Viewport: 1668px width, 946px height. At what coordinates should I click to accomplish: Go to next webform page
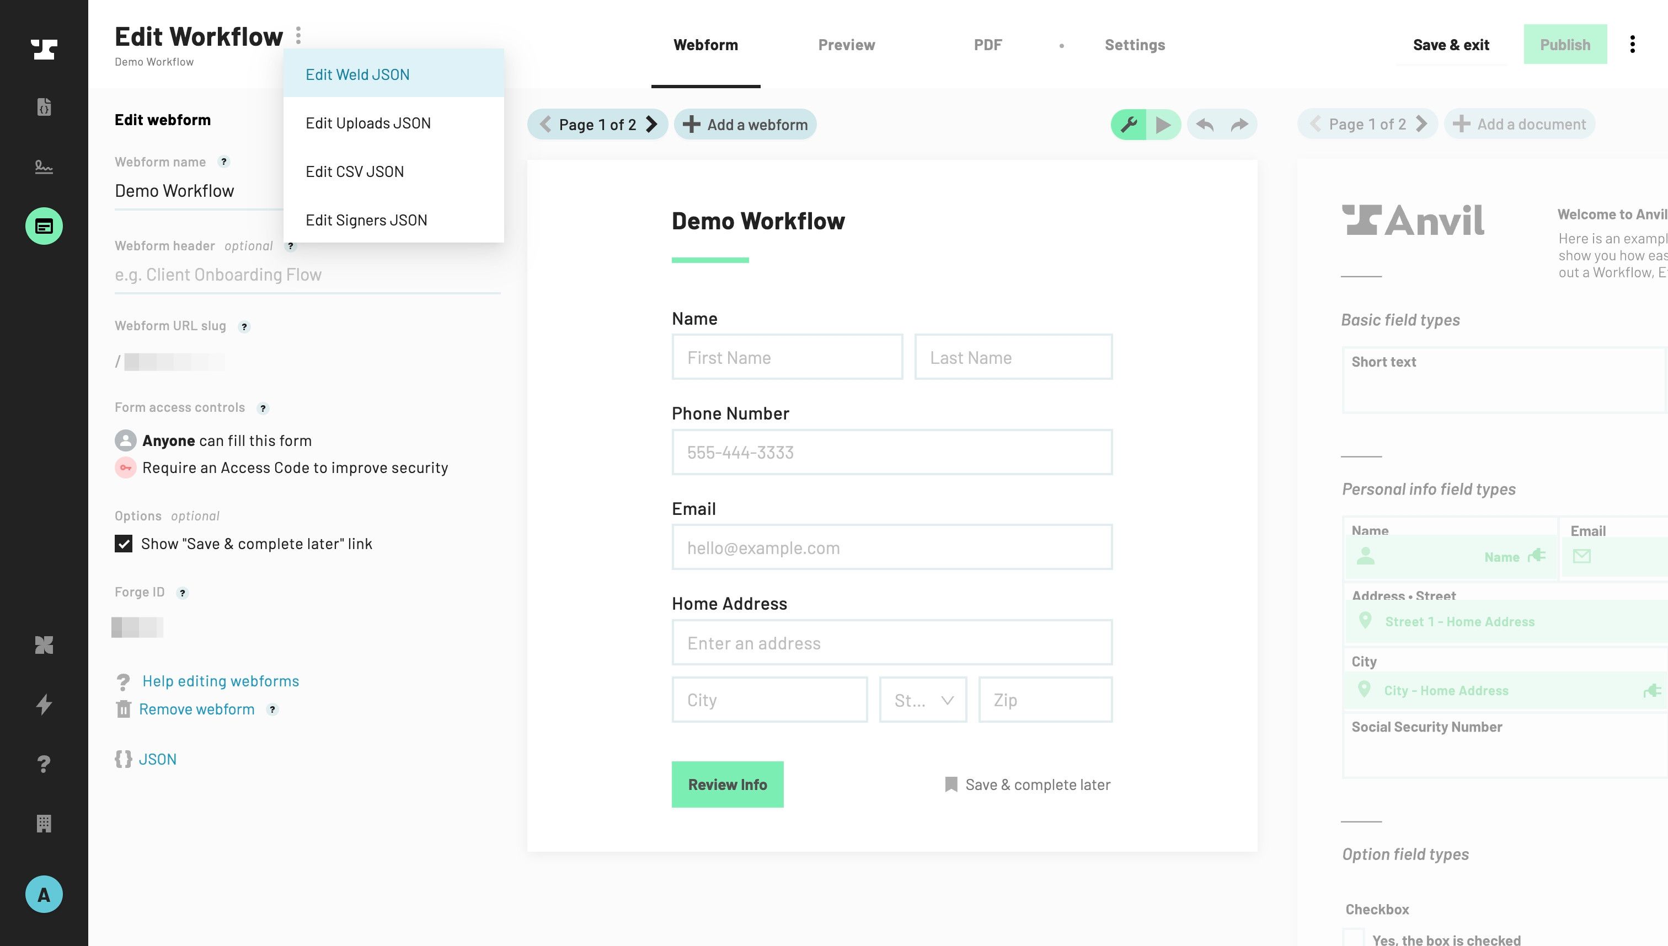click(x=651, y=124)
